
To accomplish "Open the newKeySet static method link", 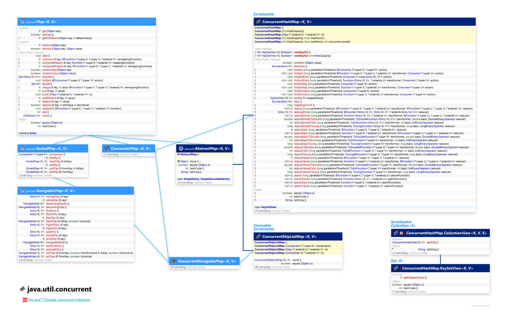I will 301,52.
